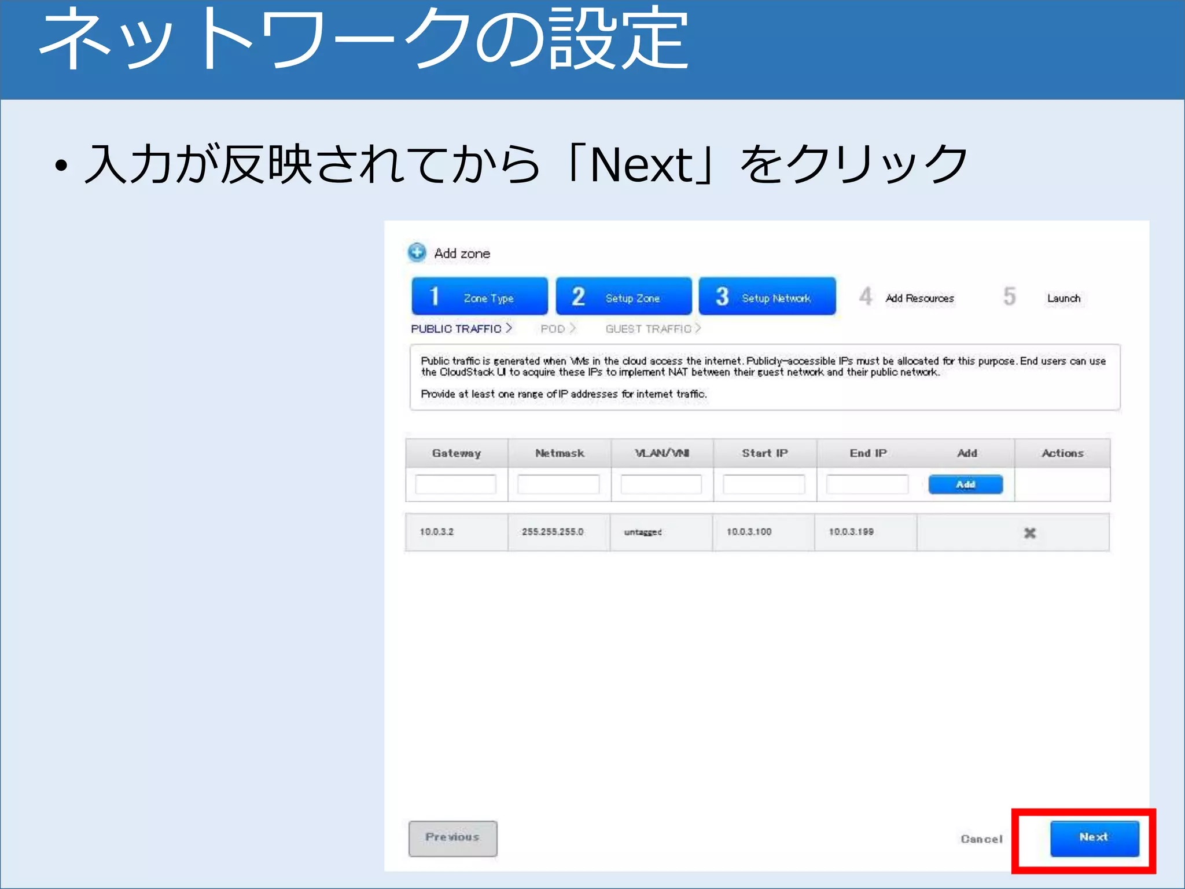Select the POD sub-step
This screenshot has width=1185, height=889.
[558, 328]
